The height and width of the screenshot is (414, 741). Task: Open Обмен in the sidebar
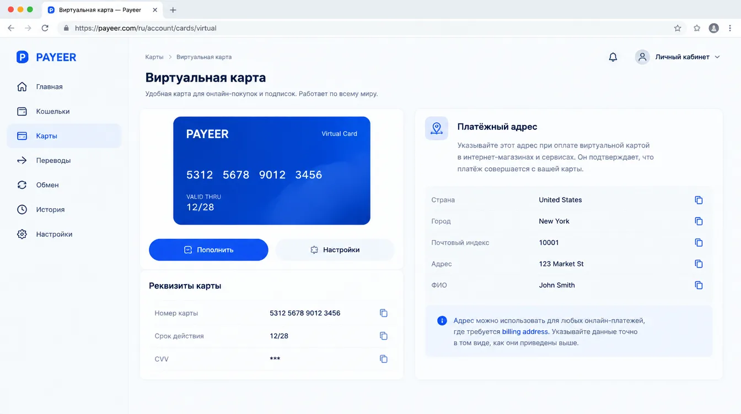click(x=64, y=185)
